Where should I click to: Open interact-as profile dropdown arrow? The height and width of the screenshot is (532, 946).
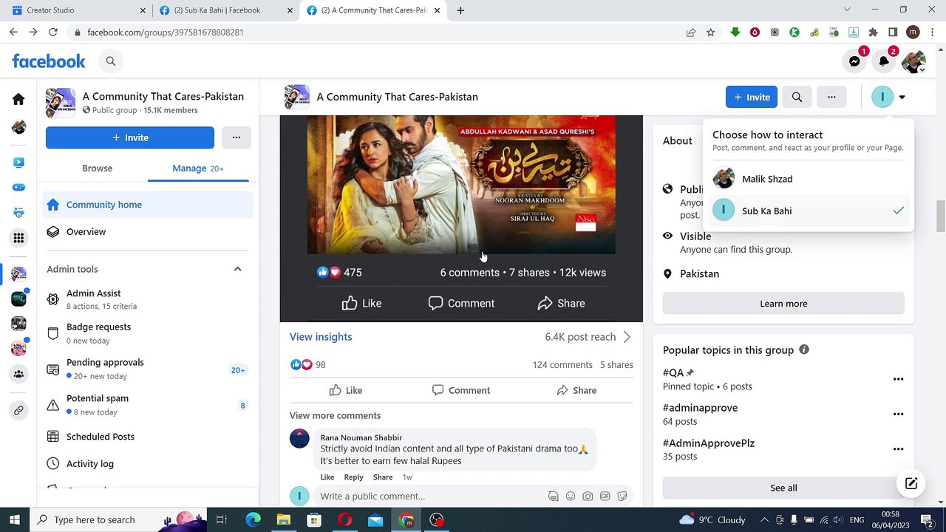coord(902,97)
